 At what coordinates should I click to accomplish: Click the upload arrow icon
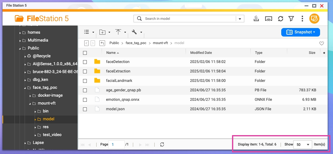click(118, 32)
